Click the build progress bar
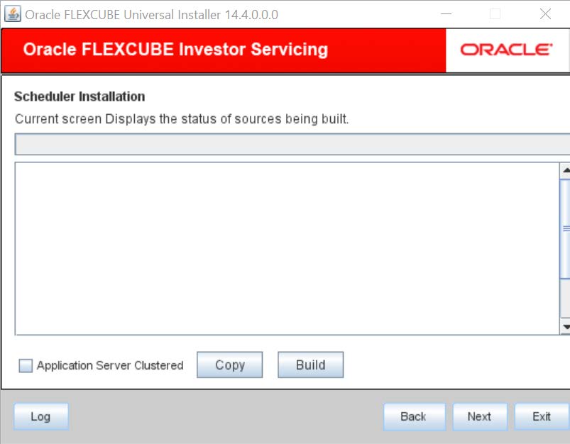The height and width of the screenshot is (444, 570). 292,144
